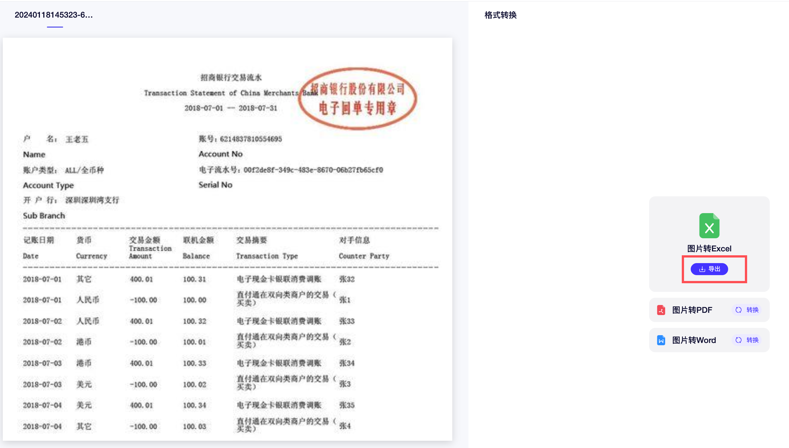Convert image to Word with 转换

pyautogui.click(x=752, y=340)
